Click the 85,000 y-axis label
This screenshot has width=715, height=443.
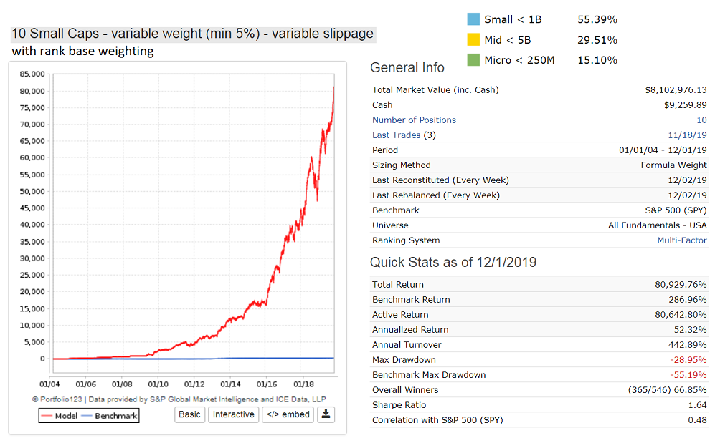32,74
